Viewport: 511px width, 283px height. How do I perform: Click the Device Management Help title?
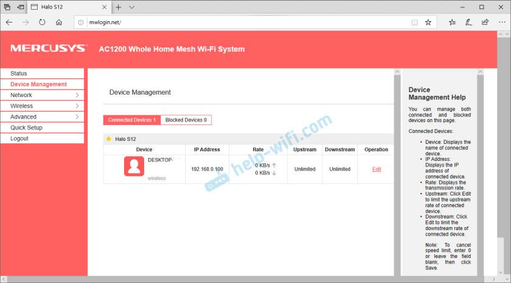pos(437,94)
